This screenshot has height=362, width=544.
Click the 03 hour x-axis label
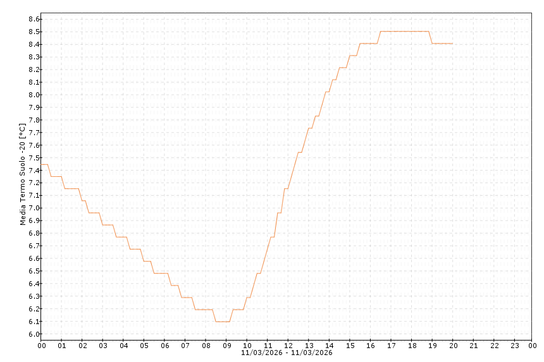[x=103, y=346]
